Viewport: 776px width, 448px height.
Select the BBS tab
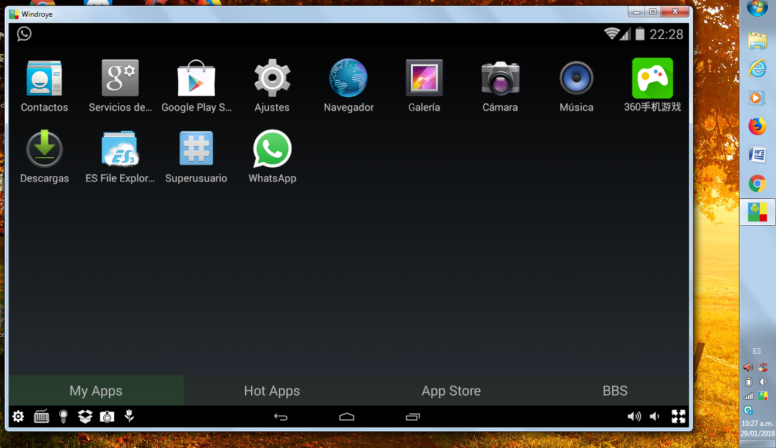tap(615, 391)
